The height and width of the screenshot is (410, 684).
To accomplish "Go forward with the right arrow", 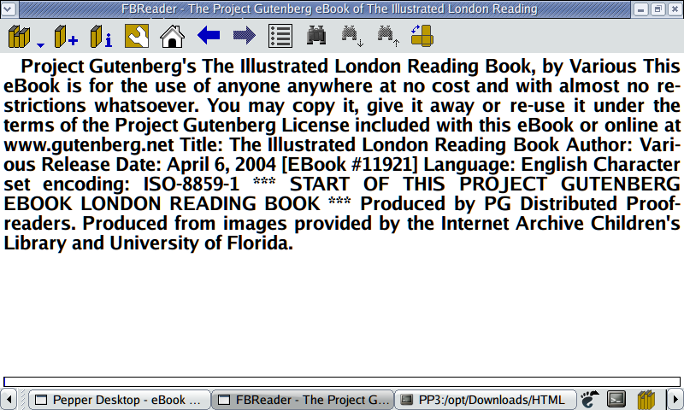I will point(245,35).
